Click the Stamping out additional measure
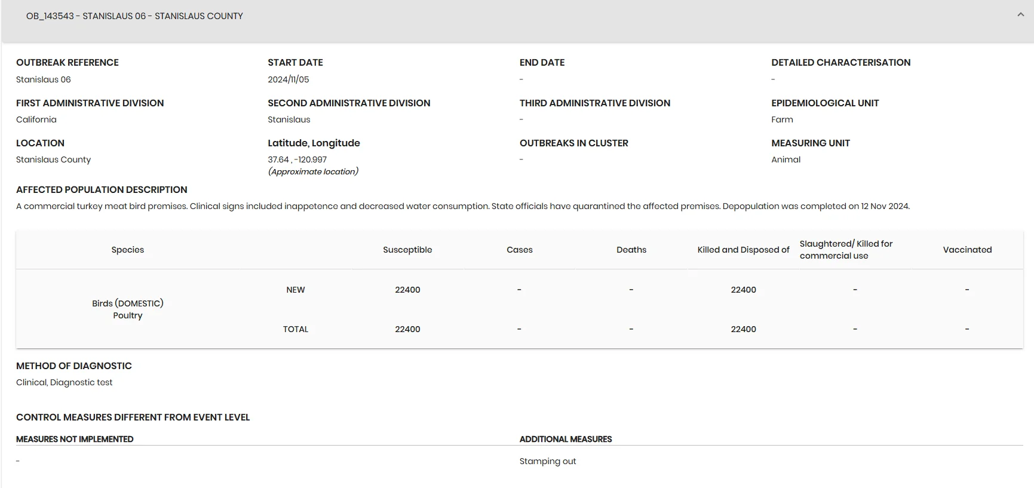The image size is (1034, 488). click(548, 461)
